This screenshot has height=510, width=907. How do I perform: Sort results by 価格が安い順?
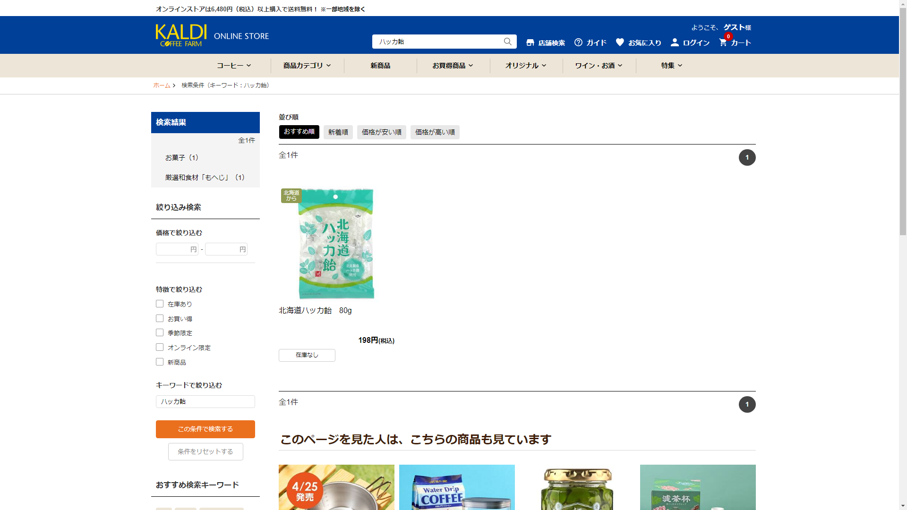click(x=381, y=132)
